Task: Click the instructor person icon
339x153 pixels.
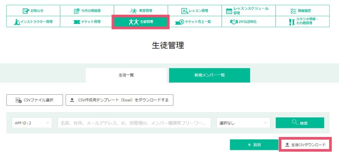Action: (x=17, y=22)
